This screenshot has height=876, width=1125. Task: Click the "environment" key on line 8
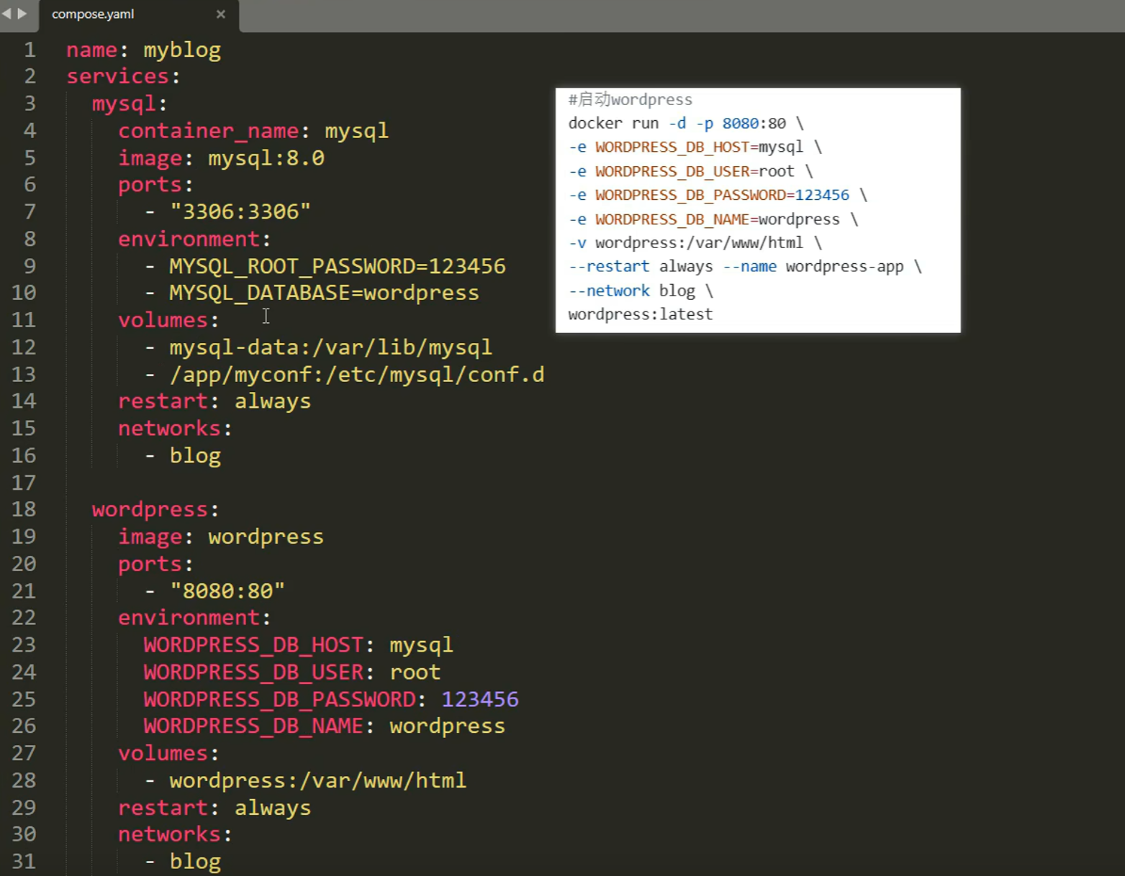point(189,239)
